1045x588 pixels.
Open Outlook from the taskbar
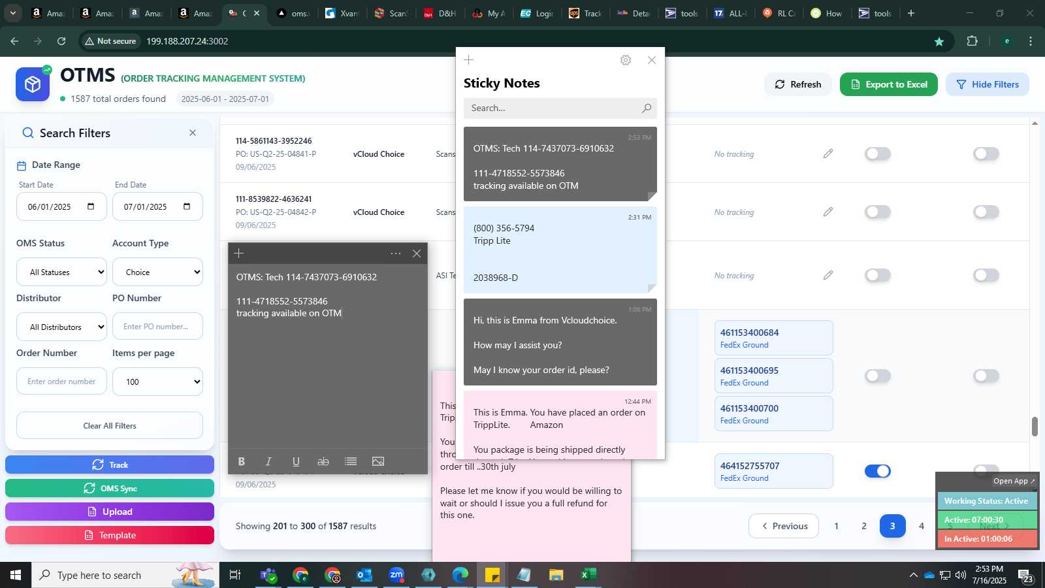coord(364,575)
